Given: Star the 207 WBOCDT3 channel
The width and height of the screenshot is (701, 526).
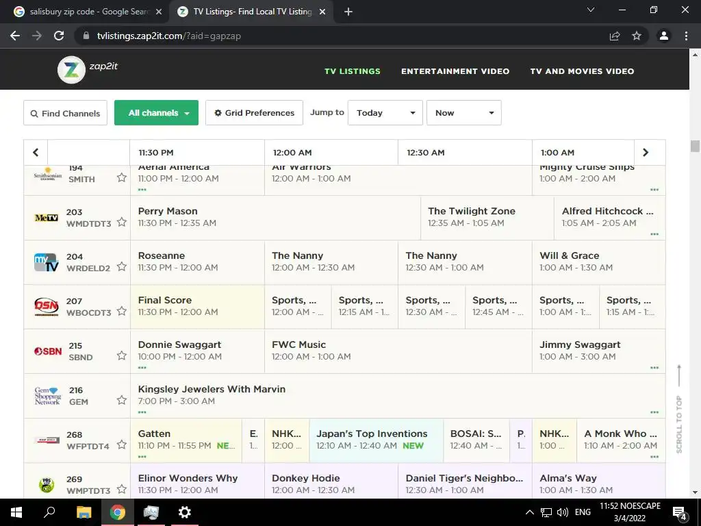Looking at the screenshot, I should pyautogui.click(x=122, y=311).
